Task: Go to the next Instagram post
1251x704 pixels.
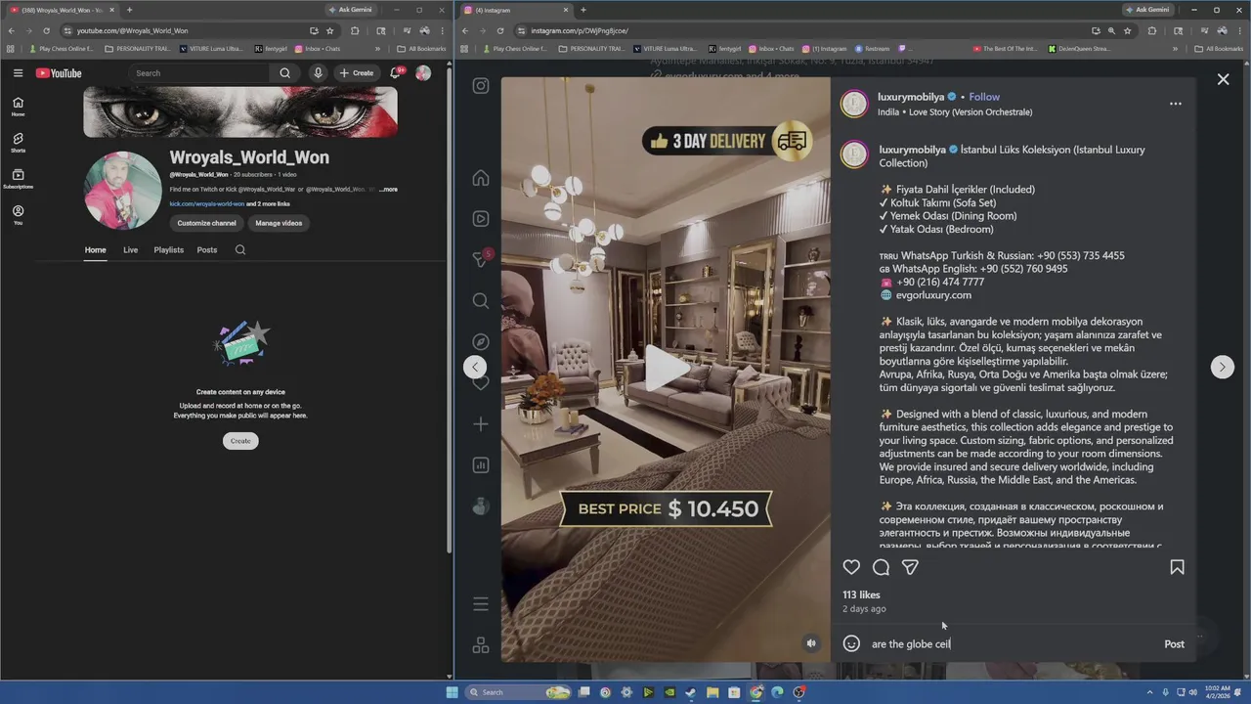Action: coord(1223,367)
